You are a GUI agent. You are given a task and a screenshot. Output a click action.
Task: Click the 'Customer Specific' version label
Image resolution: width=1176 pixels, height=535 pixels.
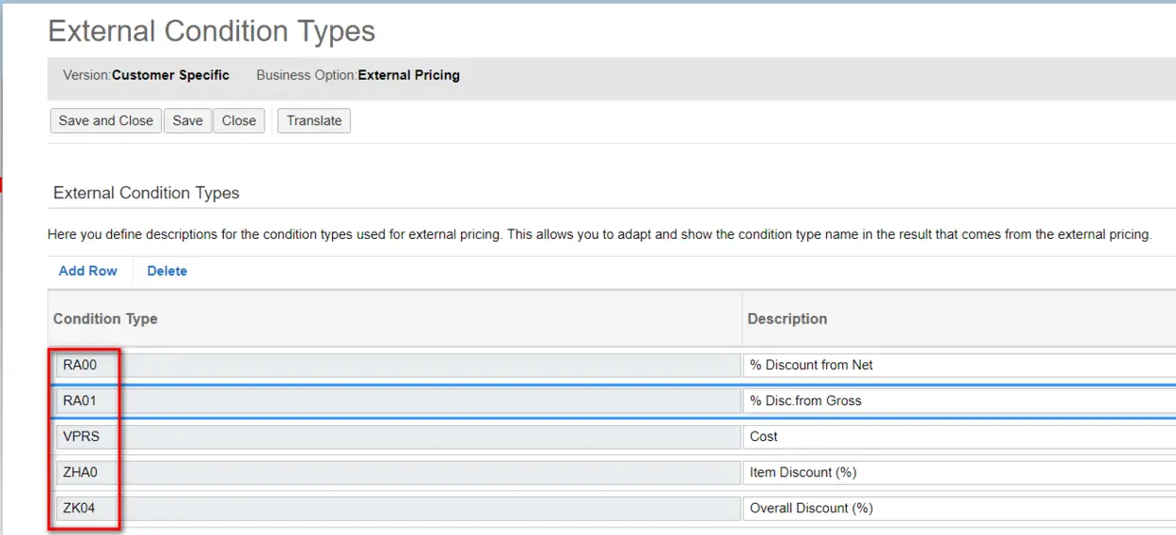click(x=171, y=75)
